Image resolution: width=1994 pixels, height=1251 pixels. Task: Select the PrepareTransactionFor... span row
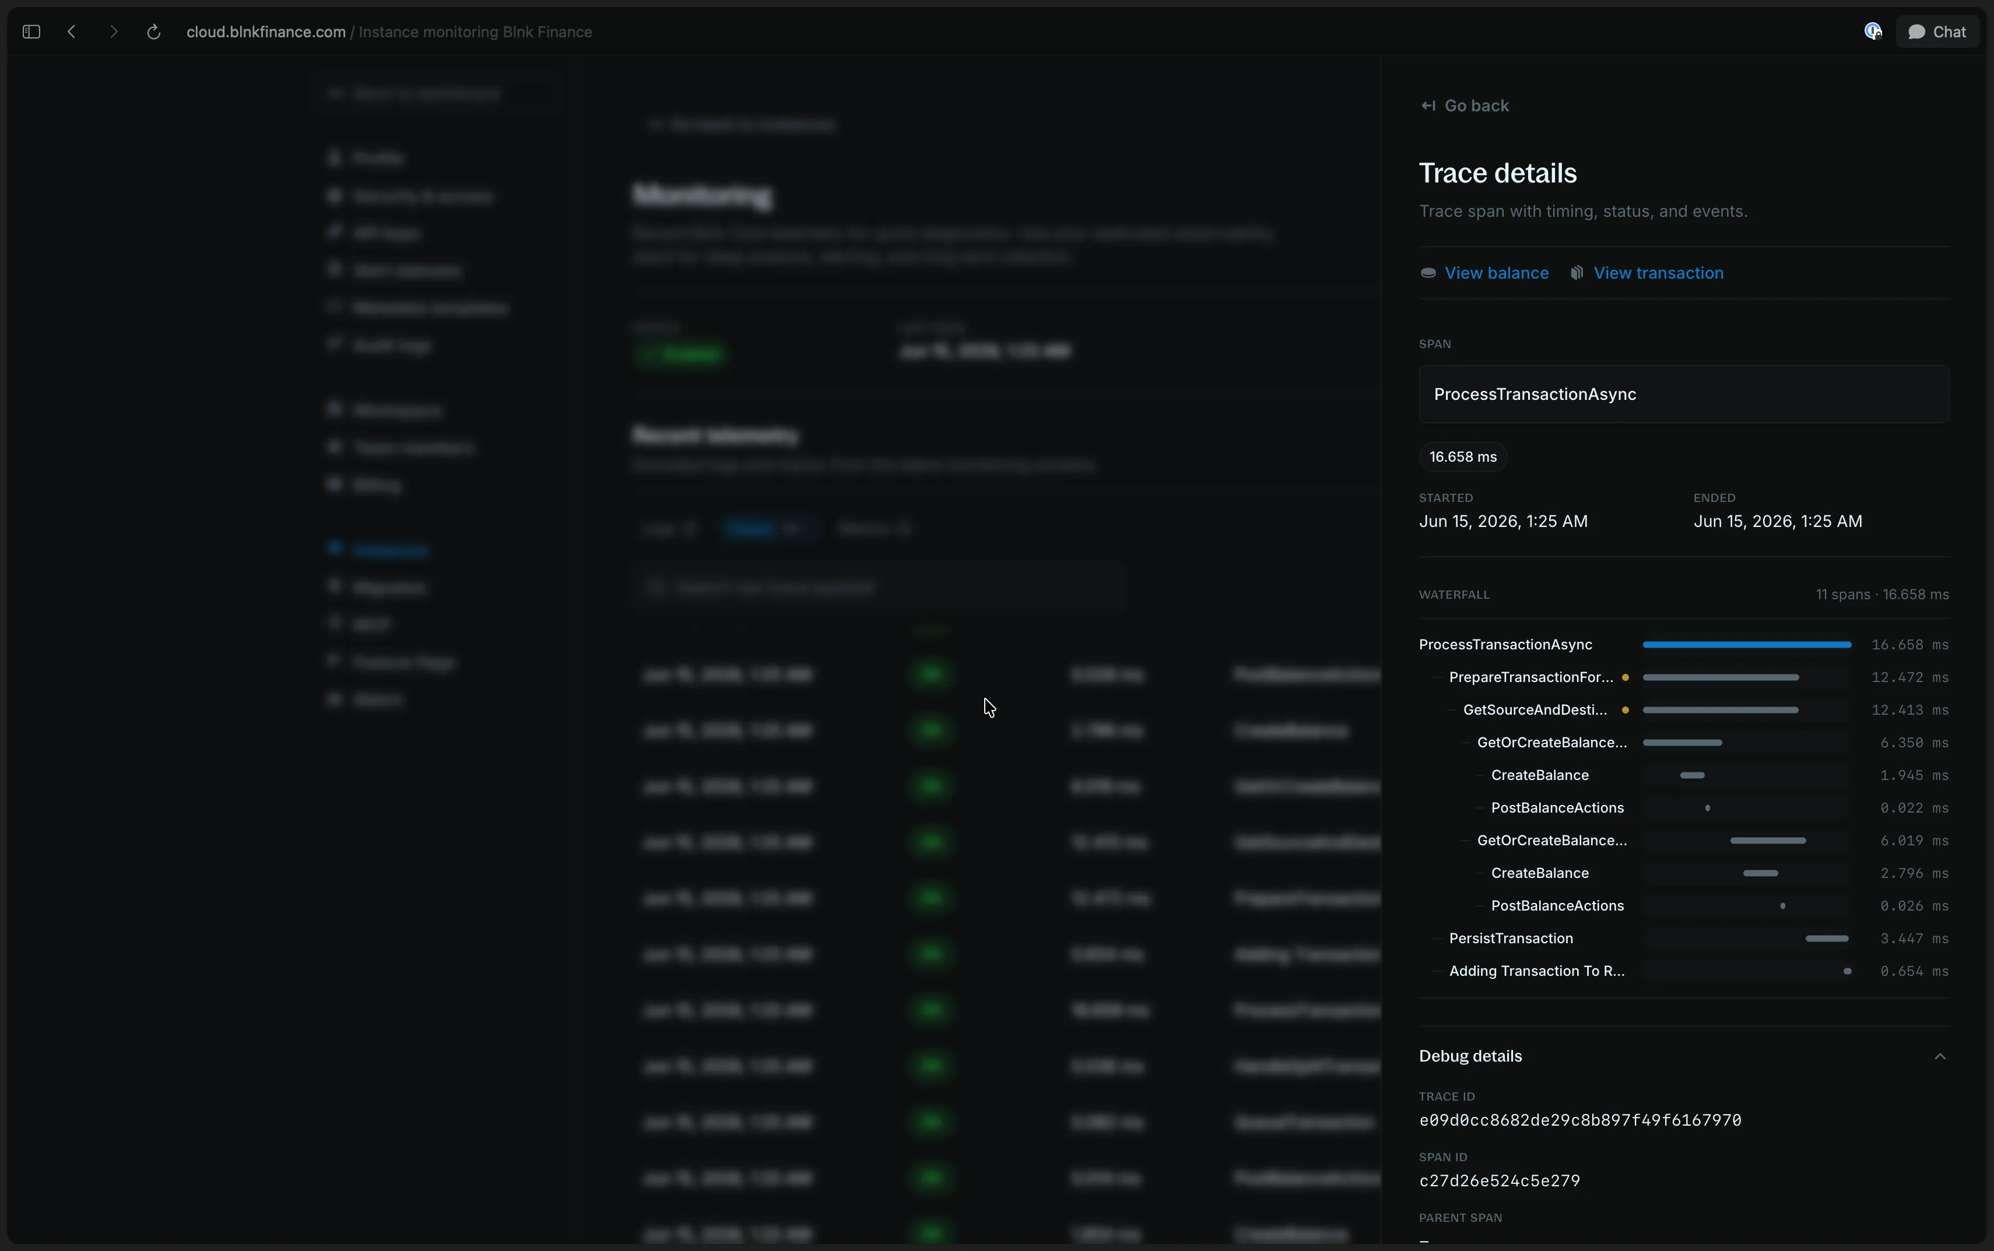coord(1684,677)
